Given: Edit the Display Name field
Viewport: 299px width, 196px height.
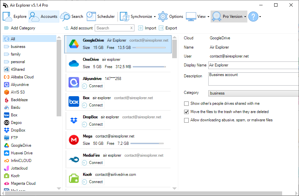Looking at the screenshot, I should (x=253, y=65).
